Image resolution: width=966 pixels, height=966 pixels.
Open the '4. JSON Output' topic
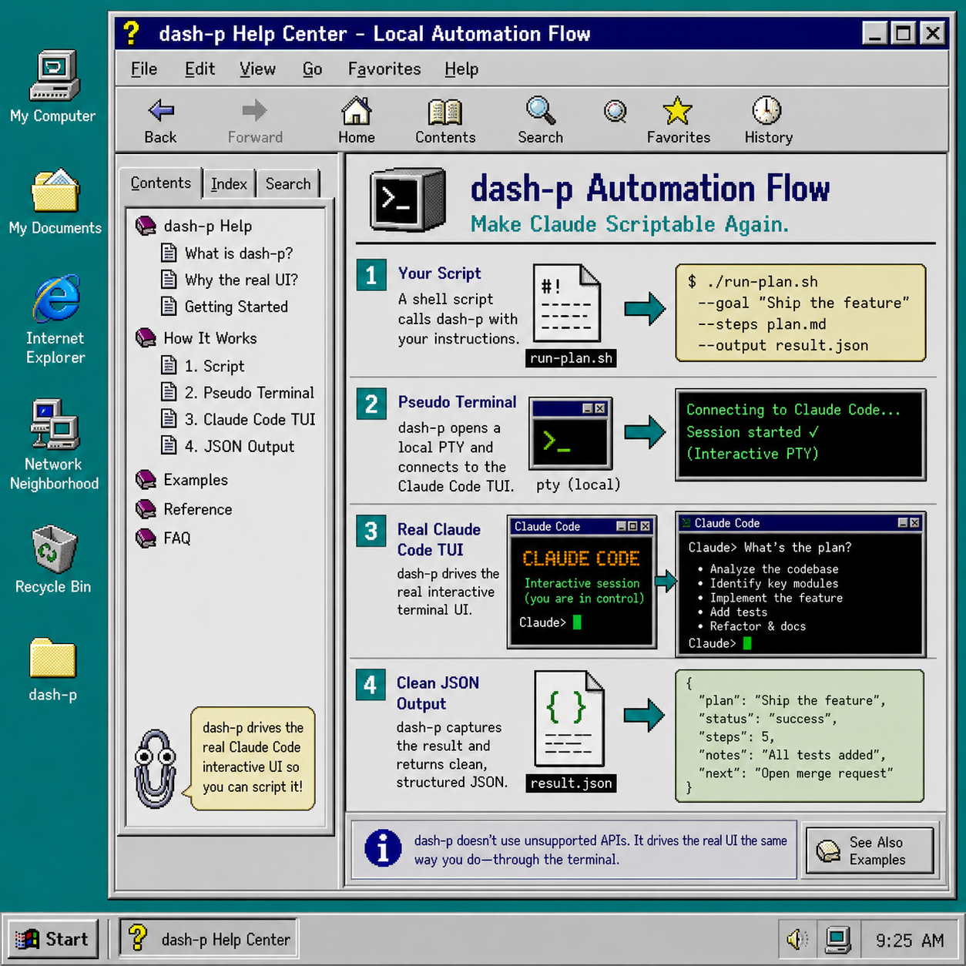tap(240, 446)
